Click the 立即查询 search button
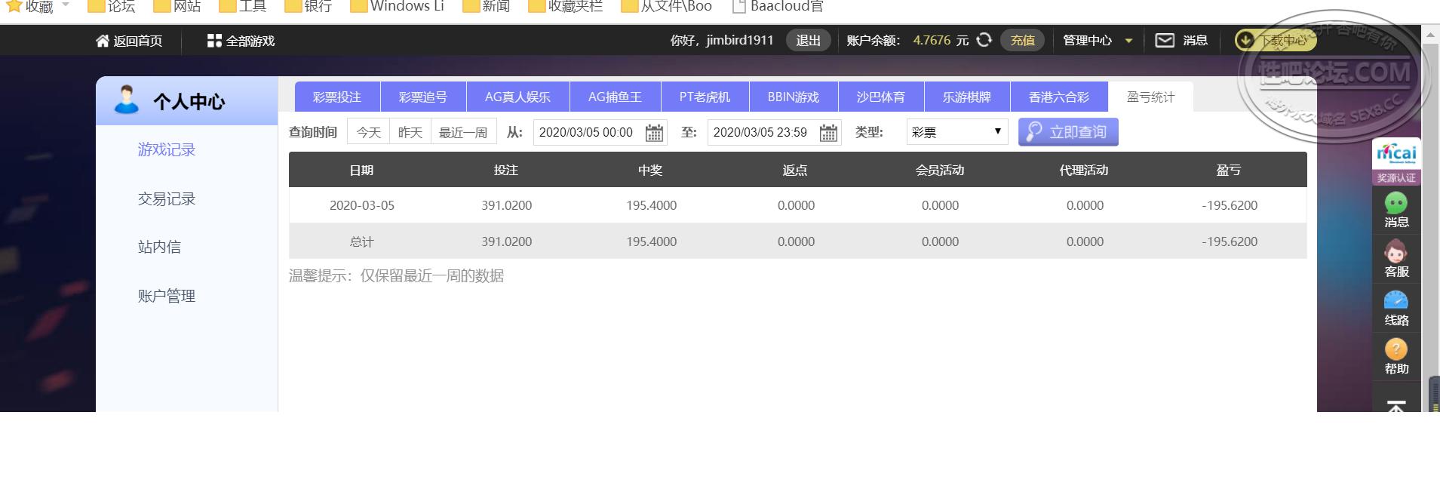The width and height of the screenshot is (1440, 489). tap(1068, 132)
